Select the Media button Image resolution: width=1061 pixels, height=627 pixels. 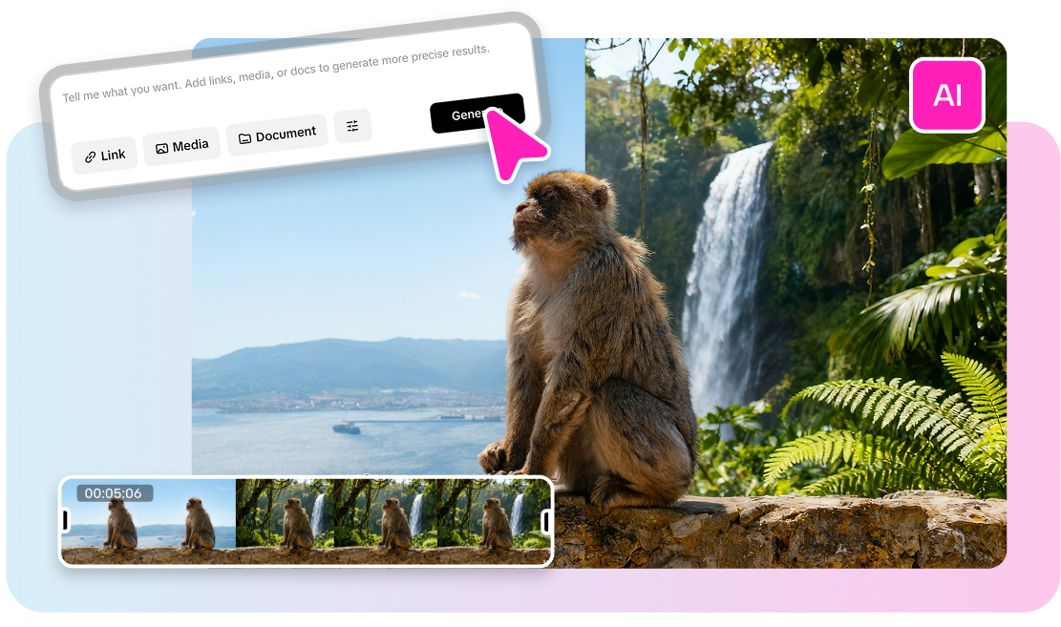[181, 145]
